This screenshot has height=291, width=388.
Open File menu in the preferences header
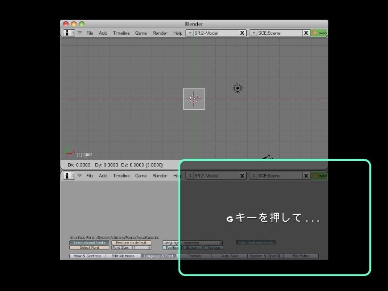pos(90,176)
